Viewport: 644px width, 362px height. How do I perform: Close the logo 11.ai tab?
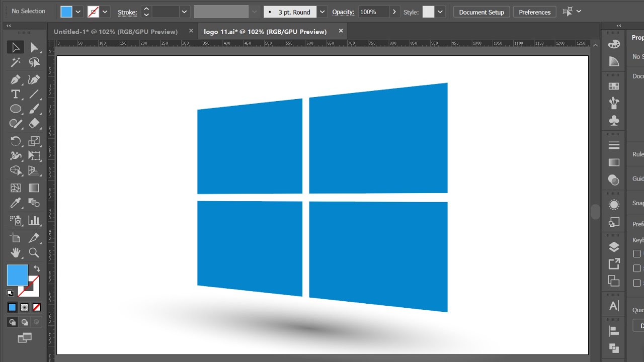[x=341, y=31]
